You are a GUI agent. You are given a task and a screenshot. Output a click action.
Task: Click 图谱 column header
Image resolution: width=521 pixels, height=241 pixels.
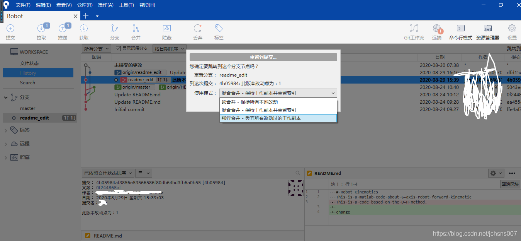point(97,57)
